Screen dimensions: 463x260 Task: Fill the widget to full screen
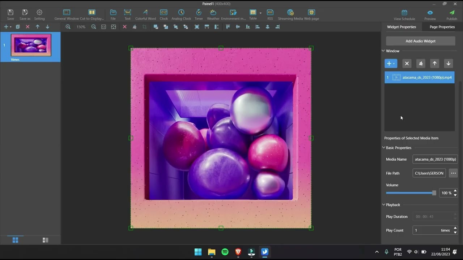tap(197, 27)
